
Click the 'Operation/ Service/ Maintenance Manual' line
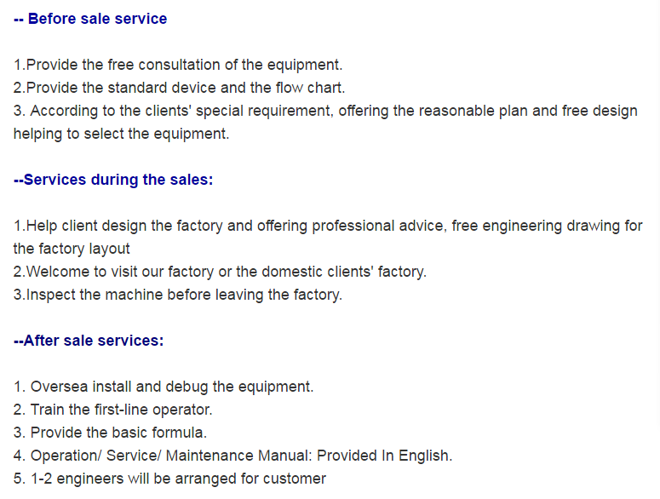232,456
